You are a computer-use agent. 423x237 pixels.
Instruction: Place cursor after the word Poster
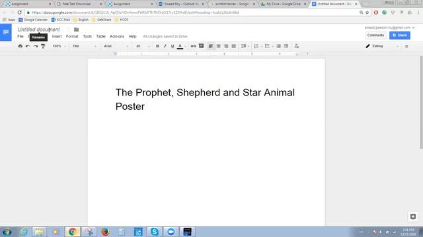[x=145, y=107]
